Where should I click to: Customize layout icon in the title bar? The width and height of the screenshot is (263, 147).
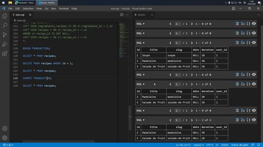pyautogui.click(x=234, y=8)
